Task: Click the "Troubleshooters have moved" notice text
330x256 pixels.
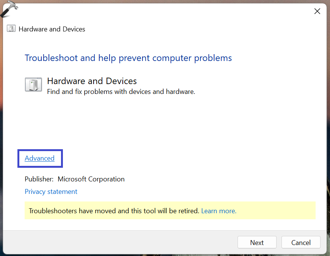Action: click(114, 211)
